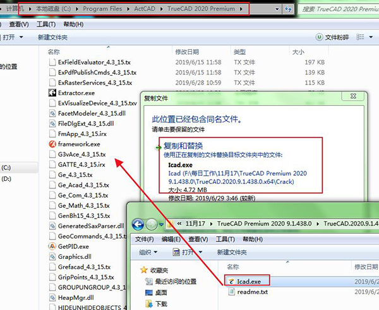Open the 帮助(H) menu in the back window
The width and height of the screenshot is (379, 310).
(x=73, y=25)
